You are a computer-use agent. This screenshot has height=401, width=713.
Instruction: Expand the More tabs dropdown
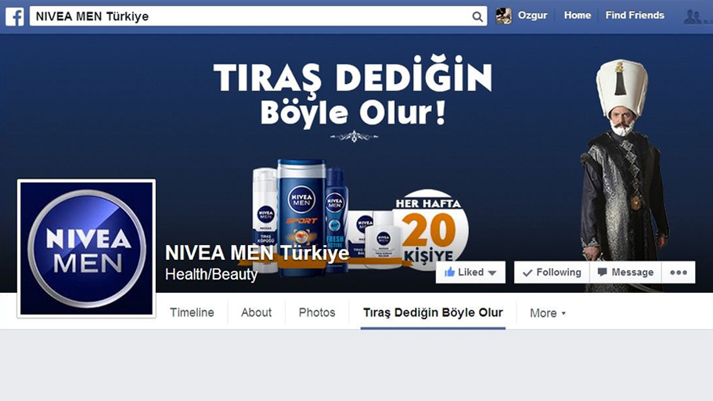pos(548,313)
